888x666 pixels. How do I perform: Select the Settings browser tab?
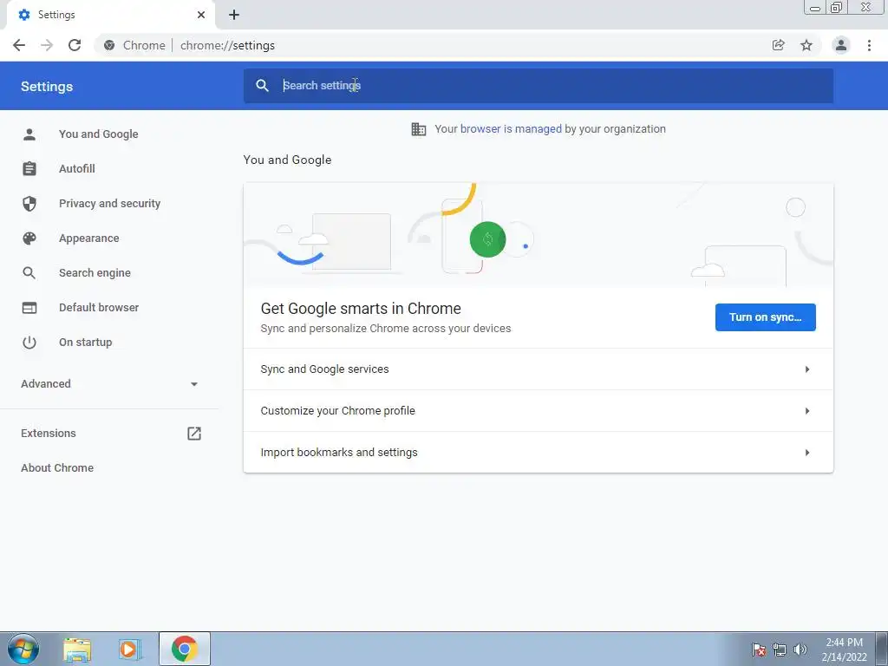pyautogui.click(x=110, y=15)
